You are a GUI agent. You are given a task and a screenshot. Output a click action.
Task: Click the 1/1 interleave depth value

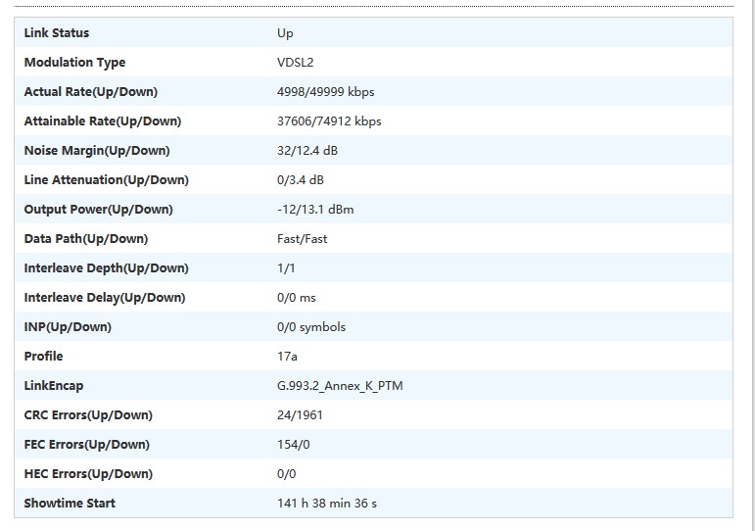[x=286, y=267]
